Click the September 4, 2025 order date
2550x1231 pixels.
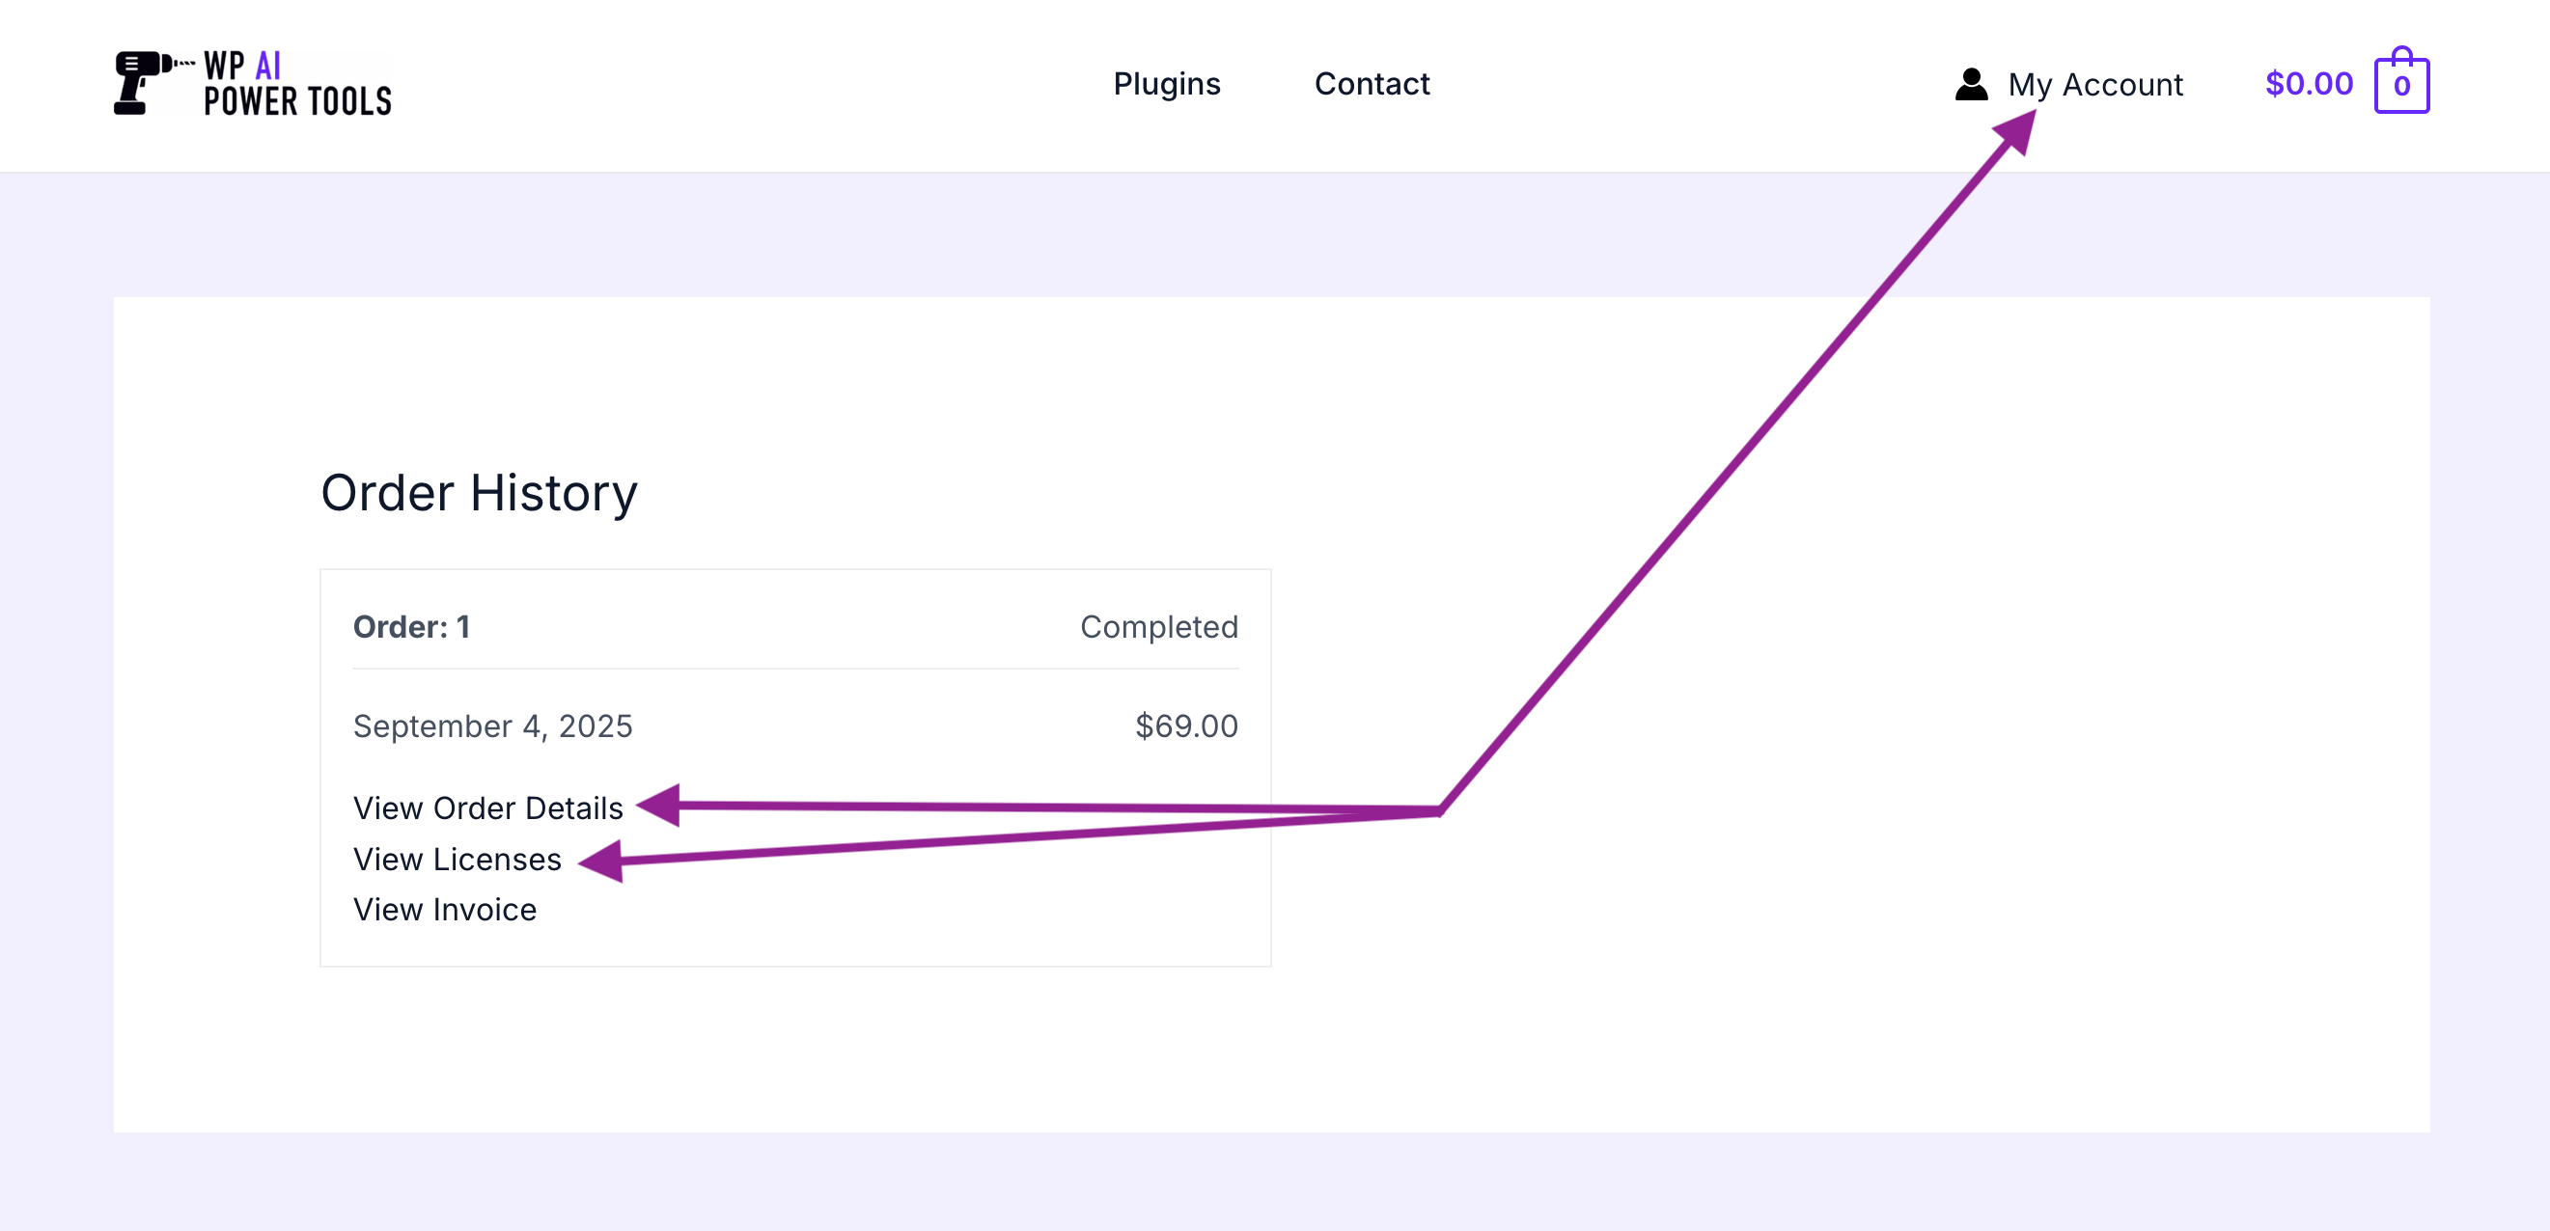492,725
